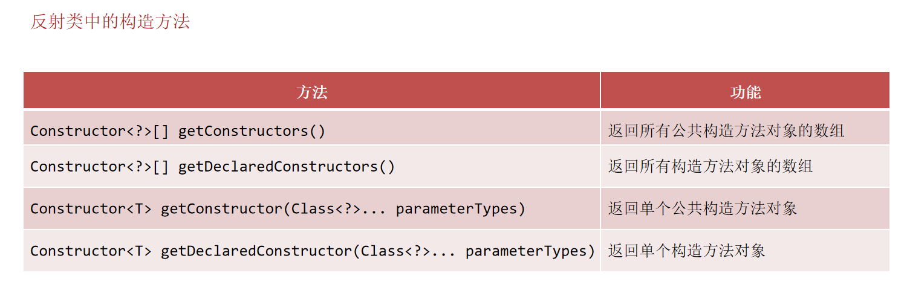The height and width of the screenshot is (299, 907).
Task: Click the getDeclaredConstructors() method cell
Action: pyautogui.click(x=286, y=167)
